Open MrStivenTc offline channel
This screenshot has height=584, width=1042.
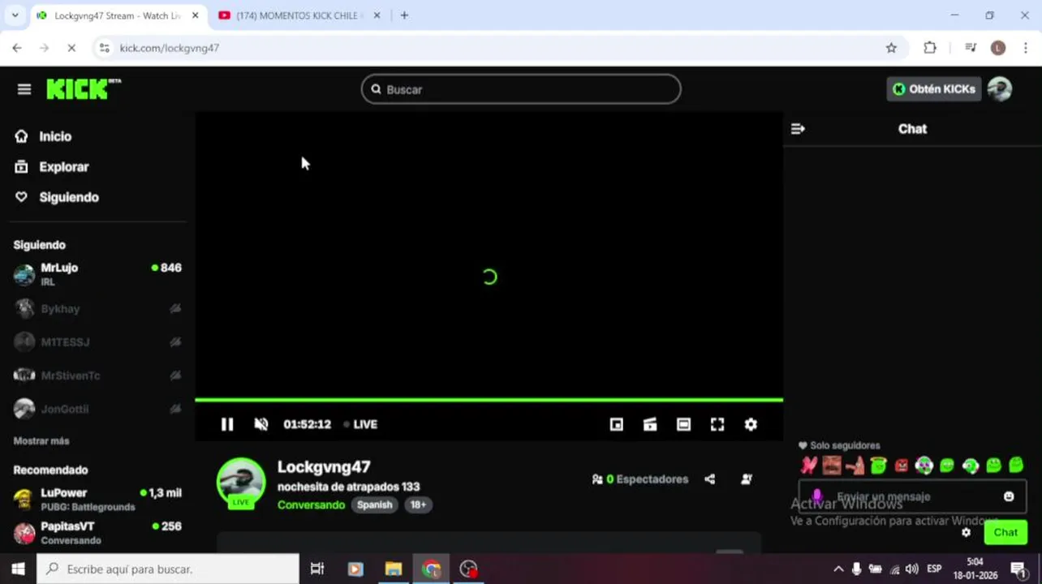[x=97, y=376]
